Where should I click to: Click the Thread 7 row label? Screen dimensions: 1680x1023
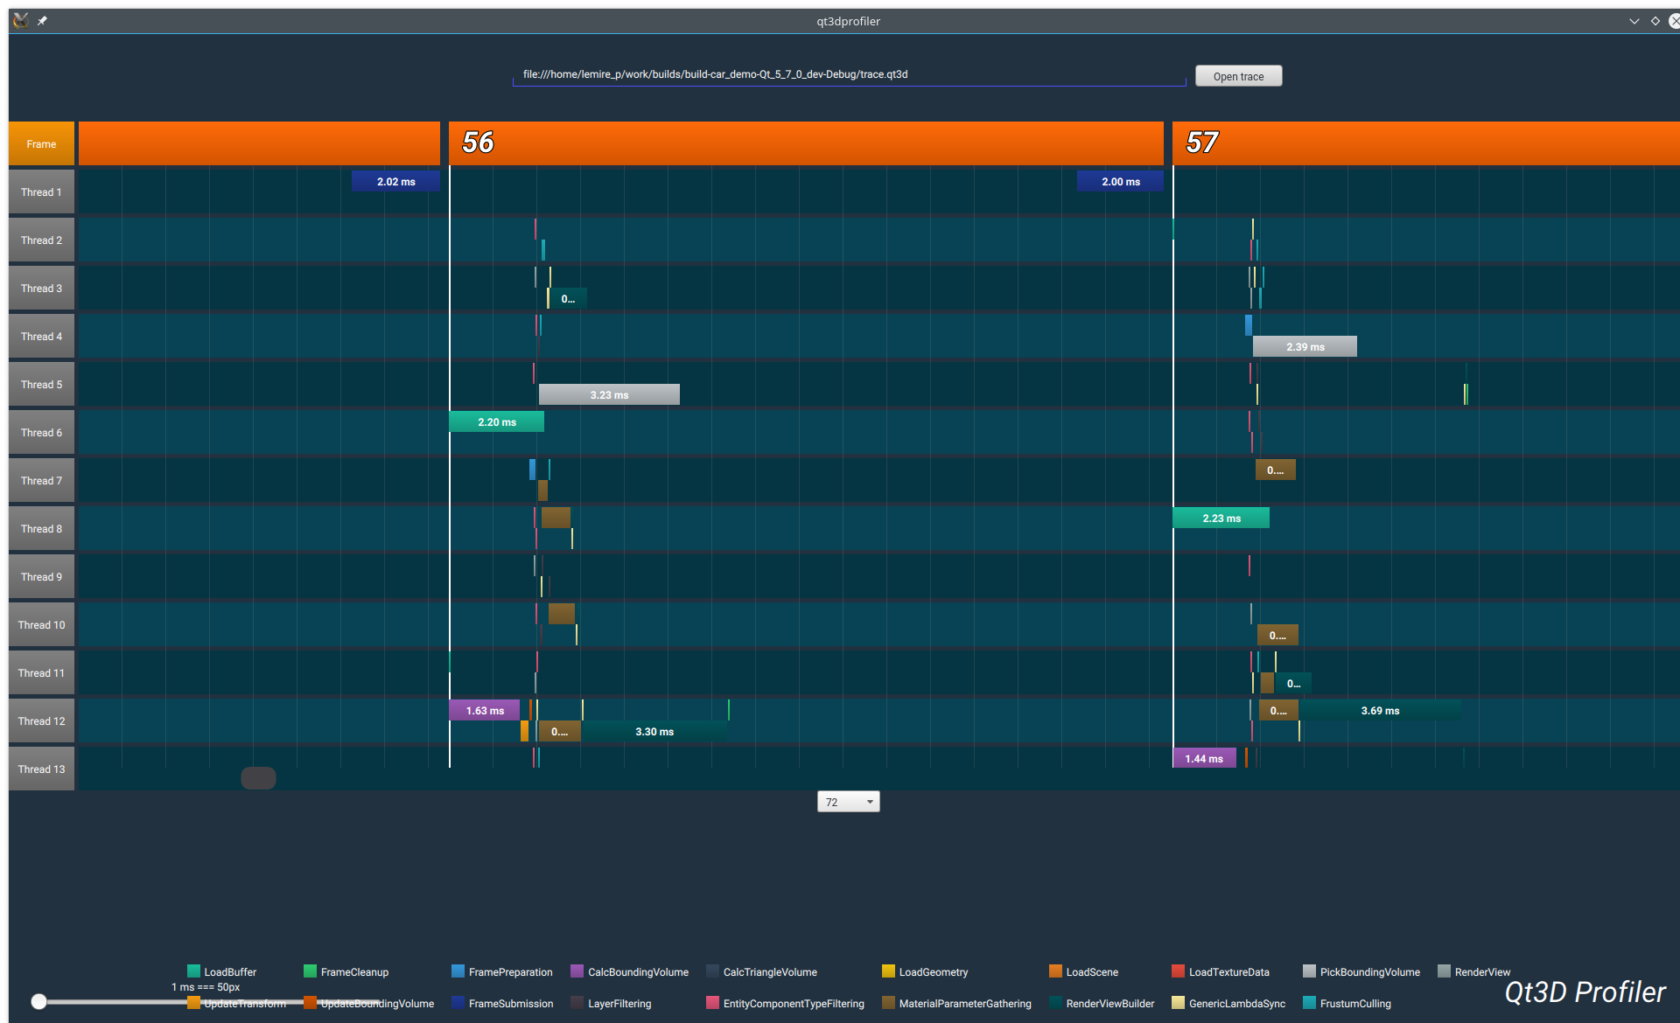[x=41, y=481]
